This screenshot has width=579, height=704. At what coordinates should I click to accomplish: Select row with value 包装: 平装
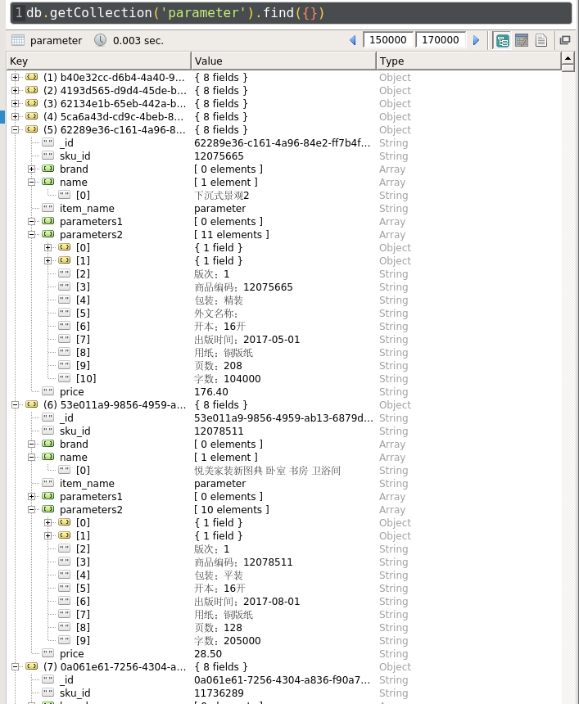284,575
